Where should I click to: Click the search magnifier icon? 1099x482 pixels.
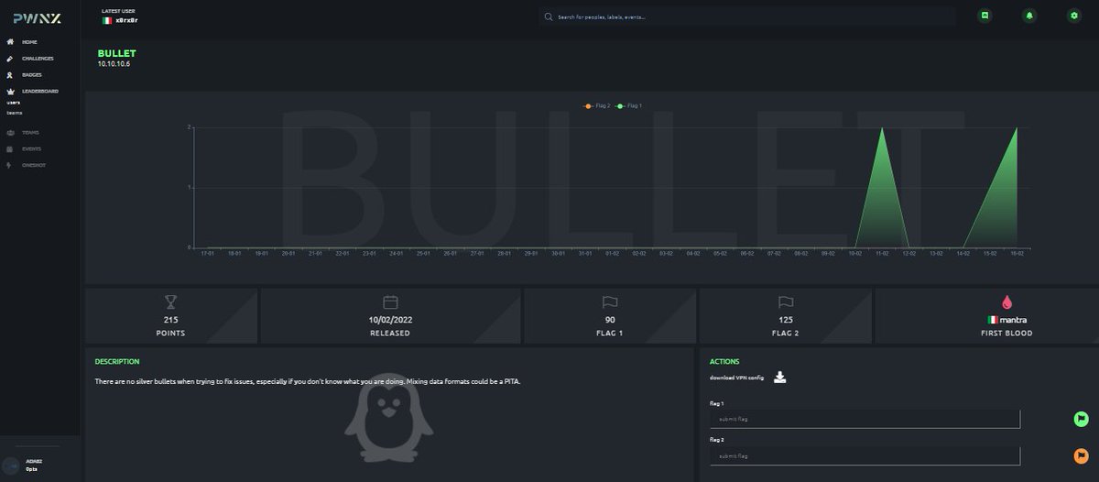549,16
